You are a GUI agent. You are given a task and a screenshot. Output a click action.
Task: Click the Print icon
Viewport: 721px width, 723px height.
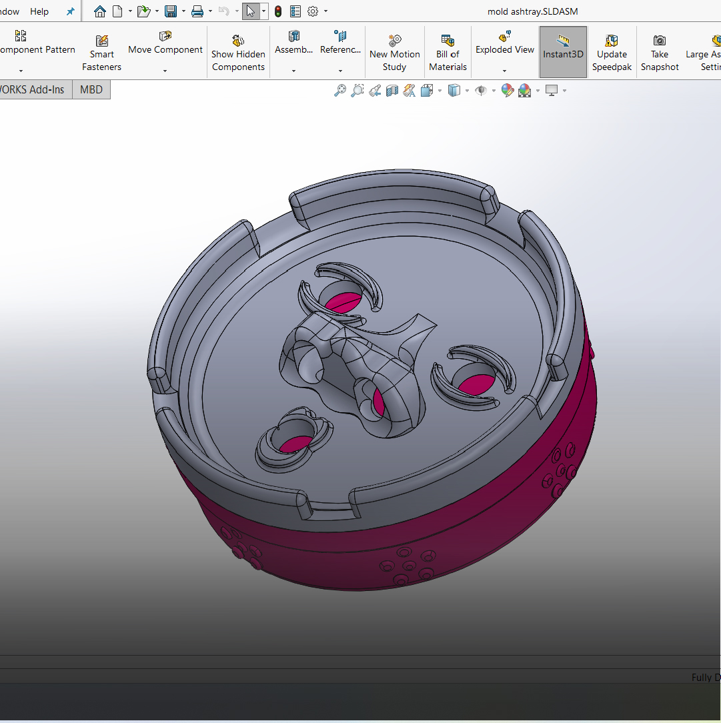[x=197, y=11]
